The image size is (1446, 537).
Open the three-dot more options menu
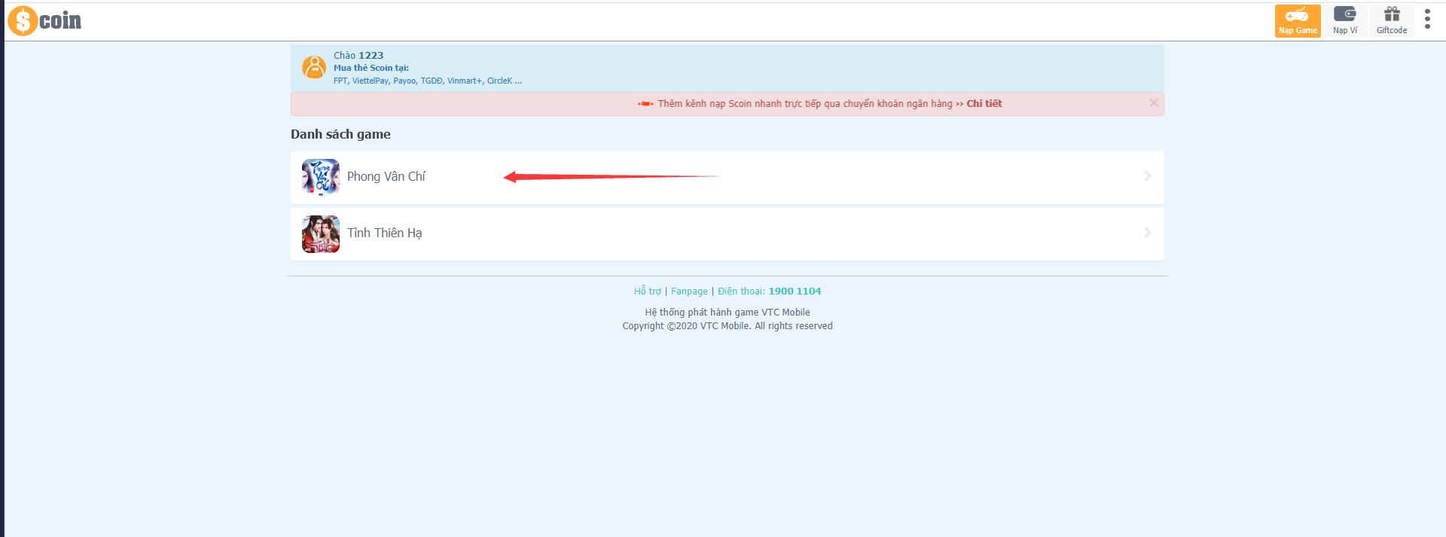pos(1427,20)
